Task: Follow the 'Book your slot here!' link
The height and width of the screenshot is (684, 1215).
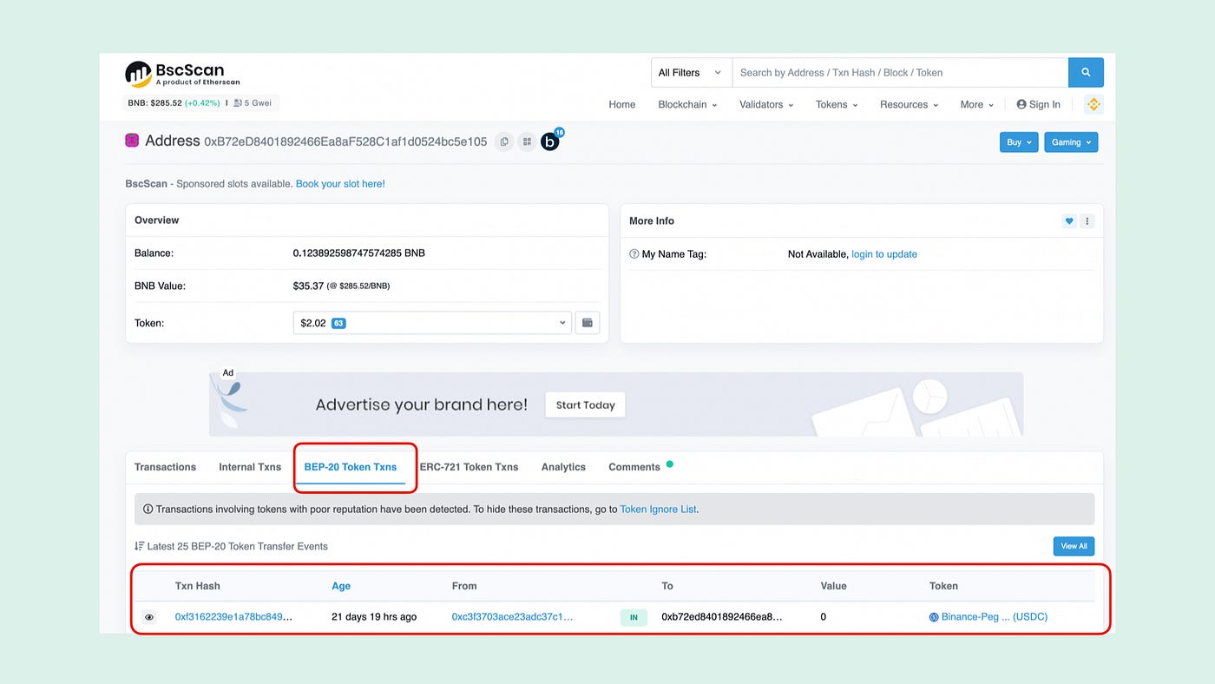Action: coord(340,184)
